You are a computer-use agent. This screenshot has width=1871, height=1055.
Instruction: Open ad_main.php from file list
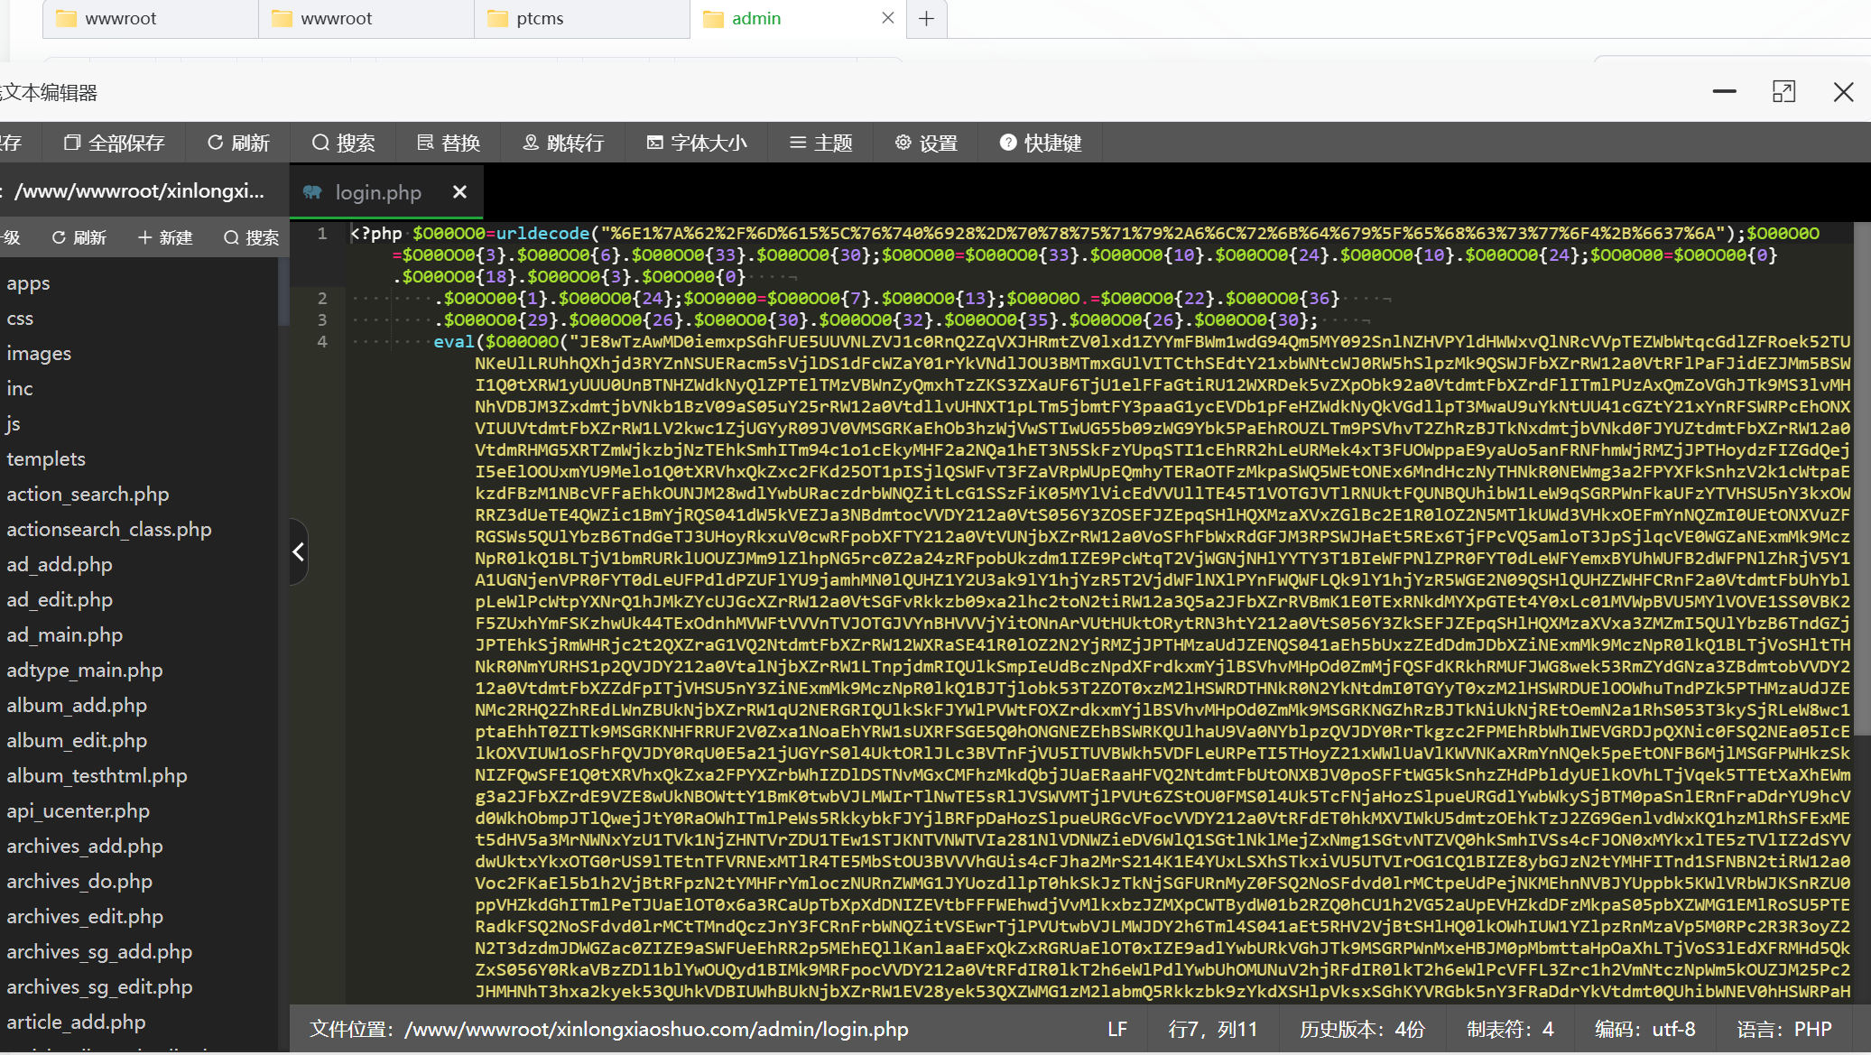65,634
